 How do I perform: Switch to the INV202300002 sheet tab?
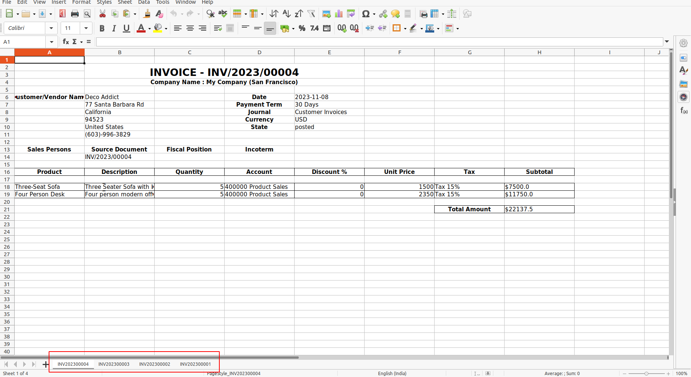(155, 364)
